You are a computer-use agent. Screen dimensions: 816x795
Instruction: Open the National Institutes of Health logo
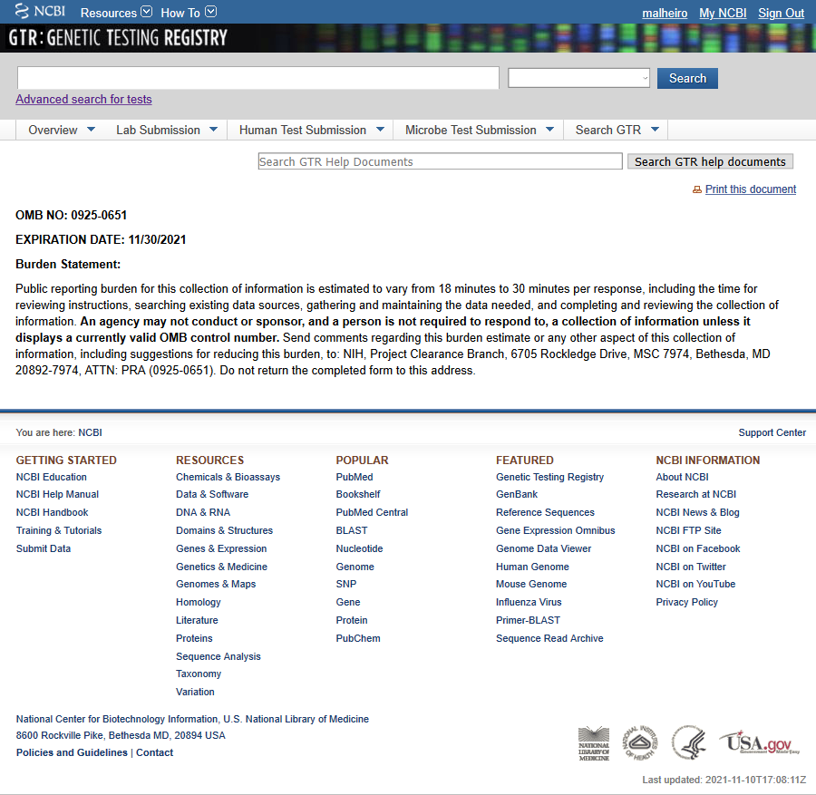641,743
